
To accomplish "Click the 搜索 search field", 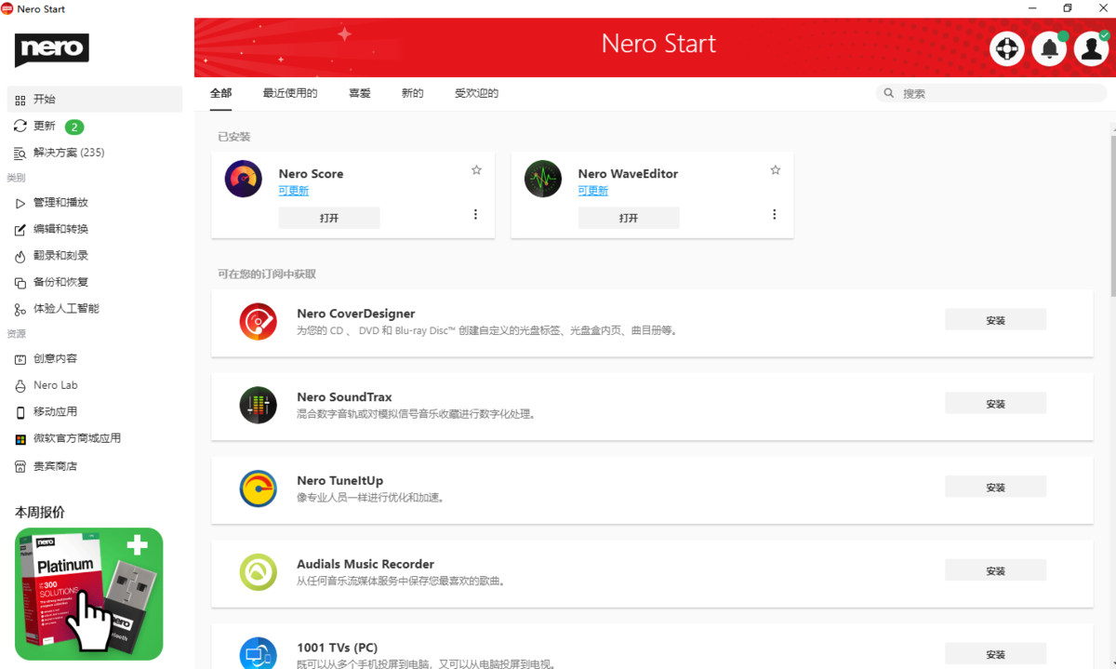I will (990, 92).
